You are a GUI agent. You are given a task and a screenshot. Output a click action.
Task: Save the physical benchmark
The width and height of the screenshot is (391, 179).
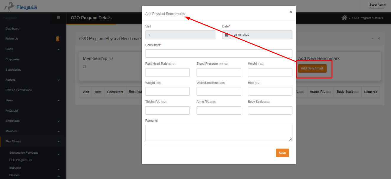click(282, 153)
